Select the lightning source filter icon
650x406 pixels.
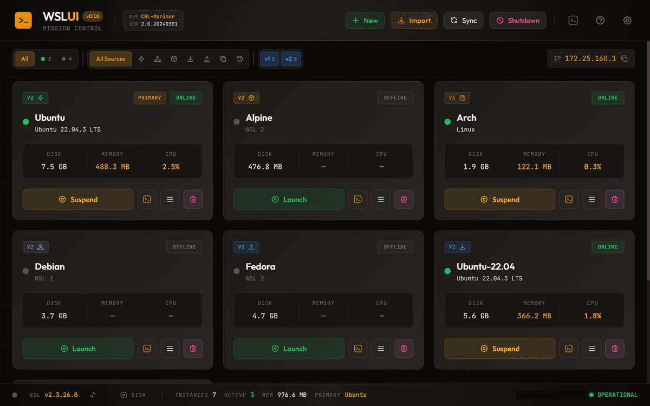(141, 58)
